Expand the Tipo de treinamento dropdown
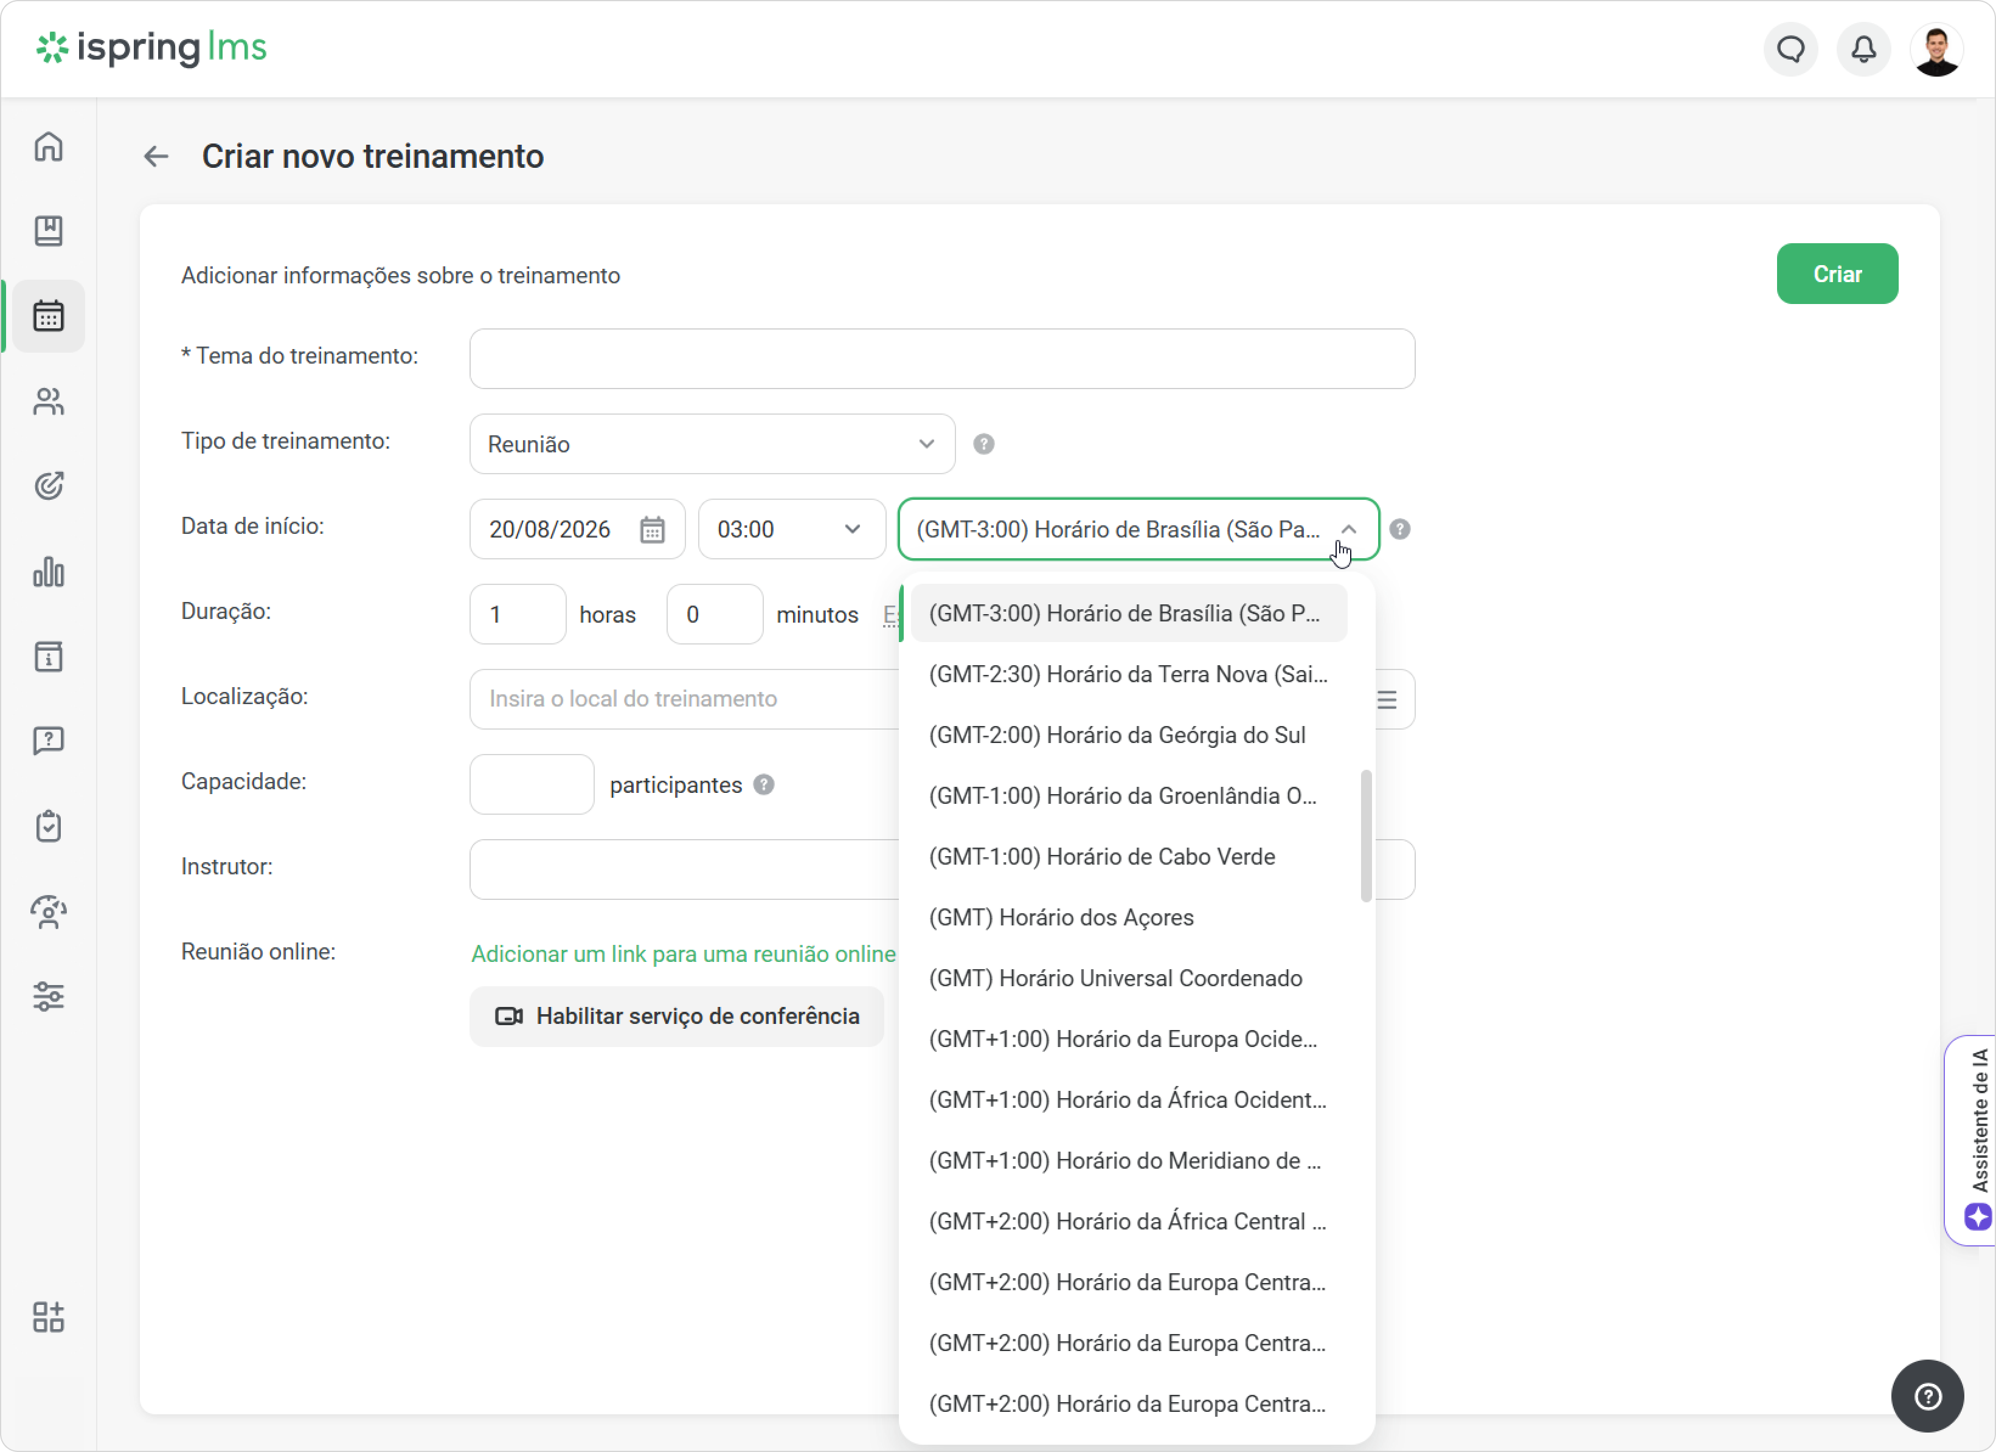Screen dimensions: 1996x1452 (x=712, y=444)
